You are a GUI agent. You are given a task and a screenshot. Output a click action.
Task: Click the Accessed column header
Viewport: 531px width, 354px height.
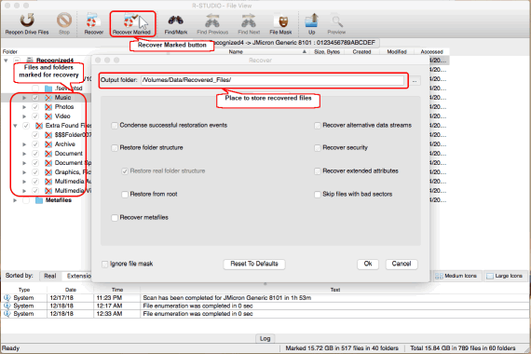[431, 52]
